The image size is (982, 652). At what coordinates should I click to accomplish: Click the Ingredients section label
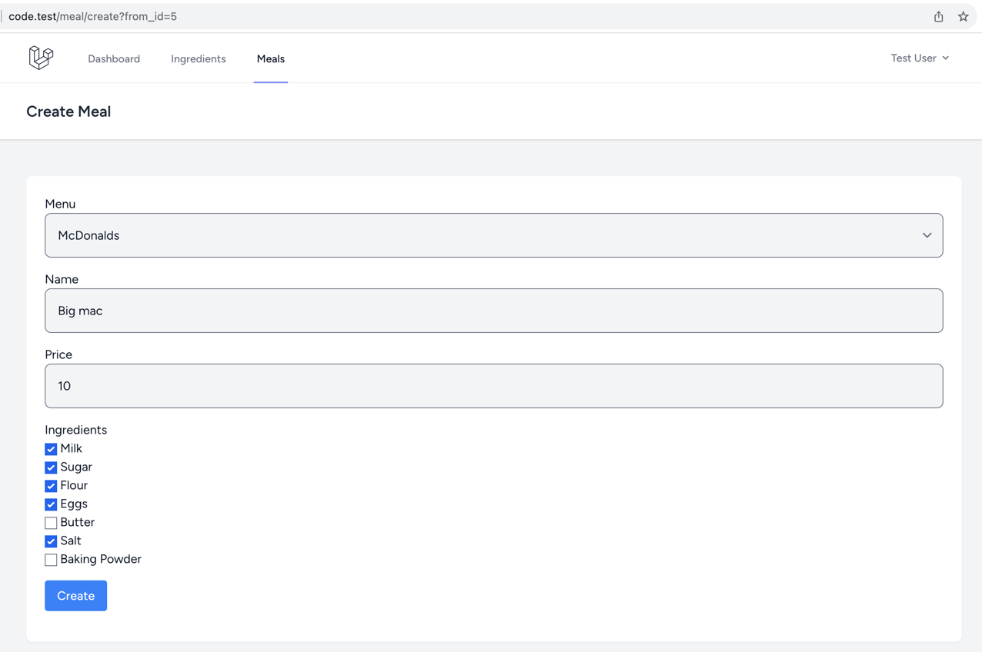[75, 430]
